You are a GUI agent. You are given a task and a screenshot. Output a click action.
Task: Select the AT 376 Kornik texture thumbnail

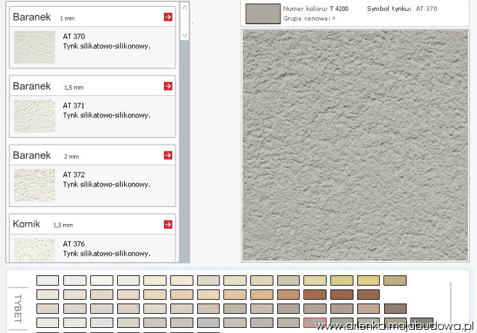(x=35, y=250)
